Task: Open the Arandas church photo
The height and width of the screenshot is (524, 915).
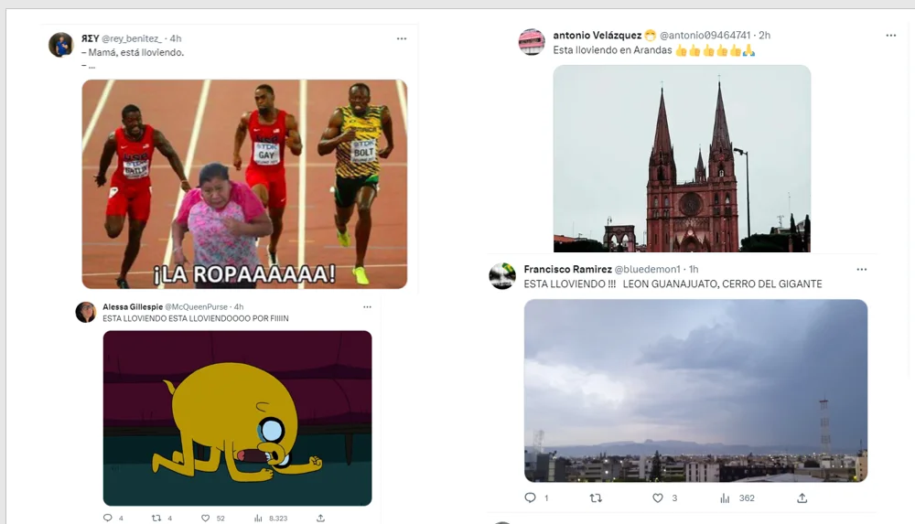Action: (x=683, y=159)
